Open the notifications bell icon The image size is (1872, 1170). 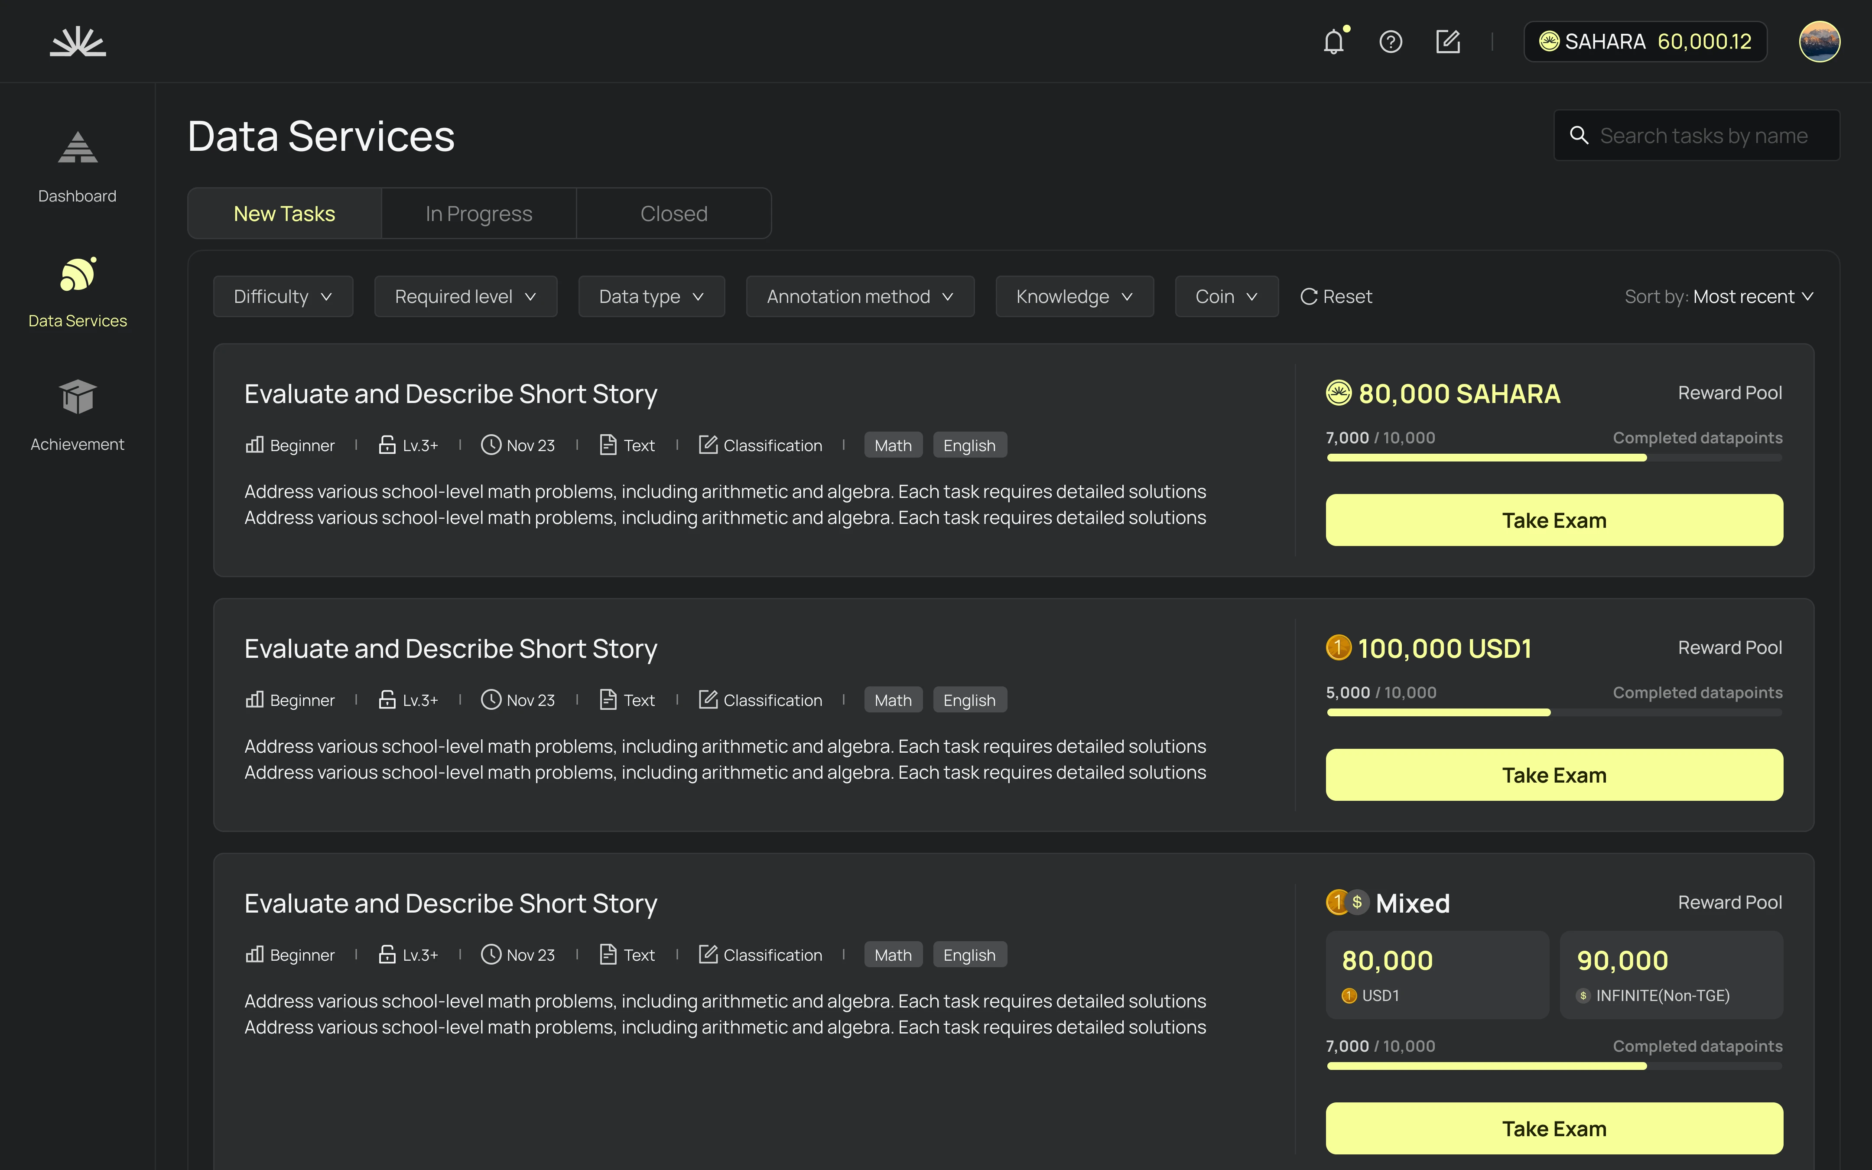(x=1334, y=42)
